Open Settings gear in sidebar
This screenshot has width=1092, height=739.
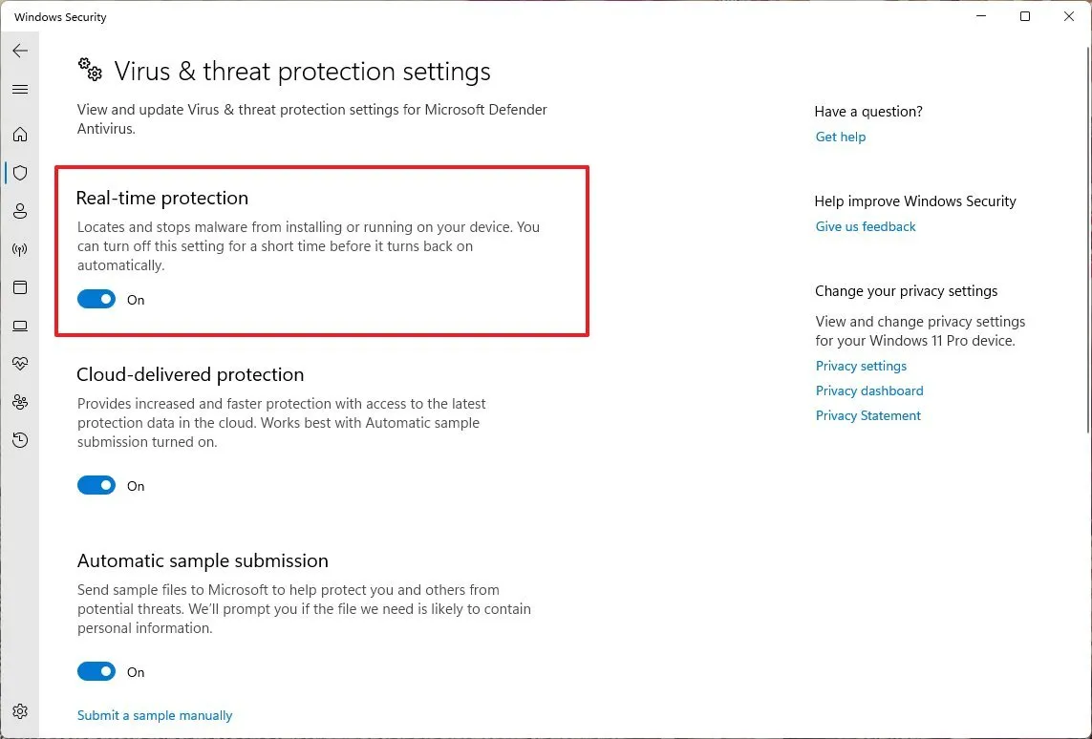(20, 711)
